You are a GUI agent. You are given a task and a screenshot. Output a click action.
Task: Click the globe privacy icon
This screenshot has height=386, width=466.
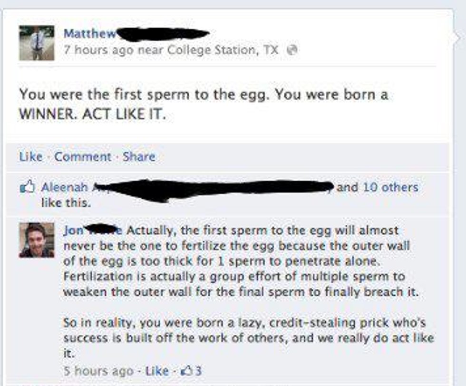[x=294, y=50]
